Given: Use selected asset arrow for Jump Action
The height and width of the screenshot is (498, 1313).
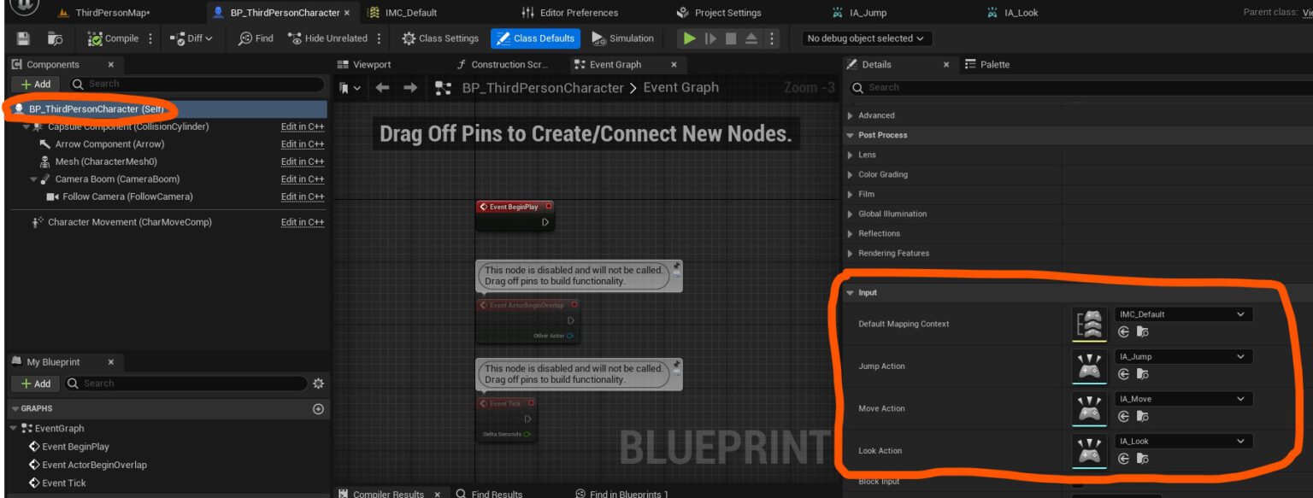Looking at the screenshot, I should (1124, 374).
